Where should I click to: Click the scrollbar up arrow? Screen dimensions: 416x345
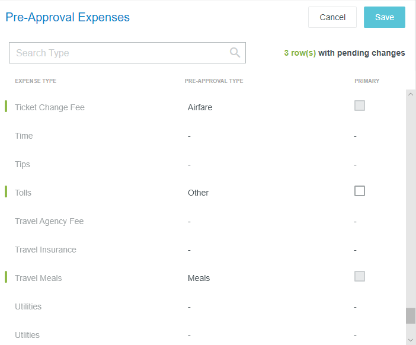click(411, 94)
